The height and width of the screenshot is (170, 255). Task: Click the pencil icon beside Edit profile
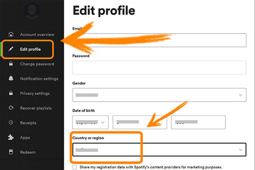tap(11, 49)
